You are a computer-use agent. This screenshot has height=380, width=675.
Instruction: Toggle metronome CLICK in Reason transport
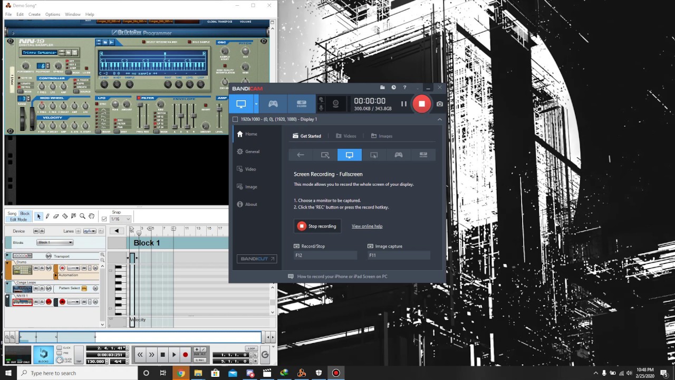pos(59,348)
